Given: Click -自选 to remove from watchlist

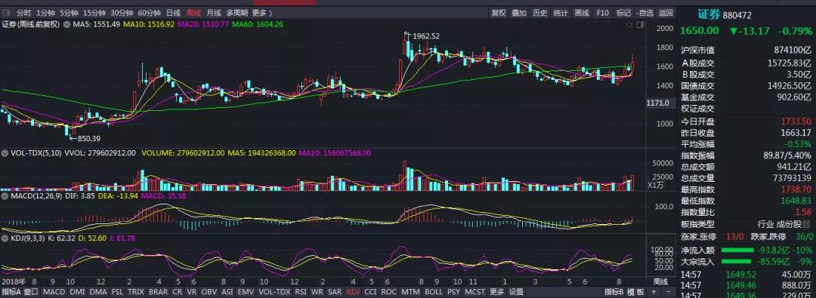Looking at the screenshot, I should 644,13.
